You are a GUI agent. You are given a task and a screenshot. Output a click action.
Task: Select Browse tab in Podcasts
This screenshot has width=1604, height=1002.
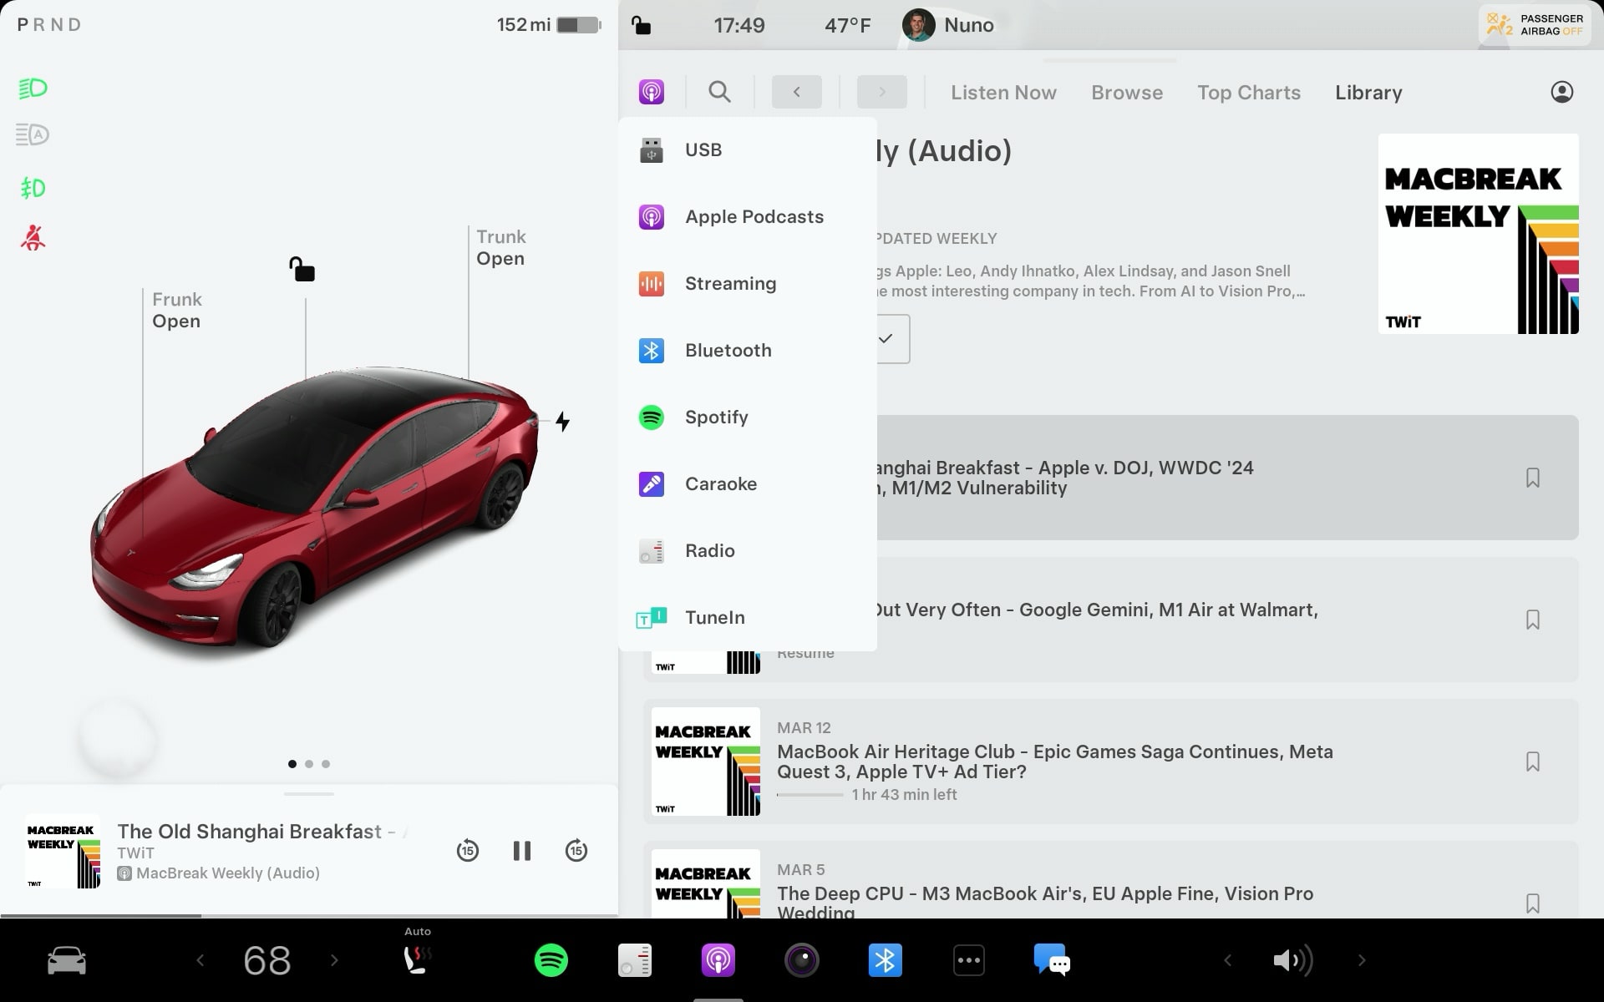pyautogui.click(x=1127, y=91)
